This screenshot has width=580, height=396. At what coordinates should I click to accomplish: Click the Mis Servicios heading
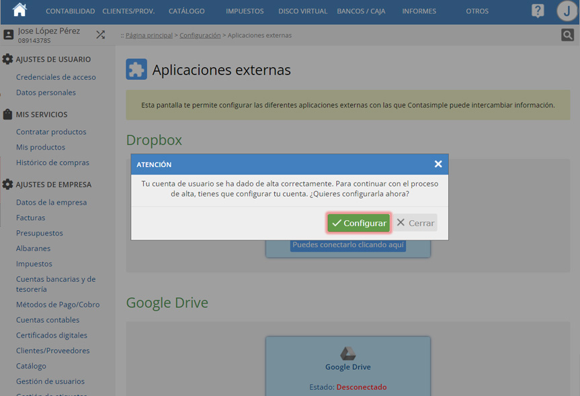[x=42, y=115]
